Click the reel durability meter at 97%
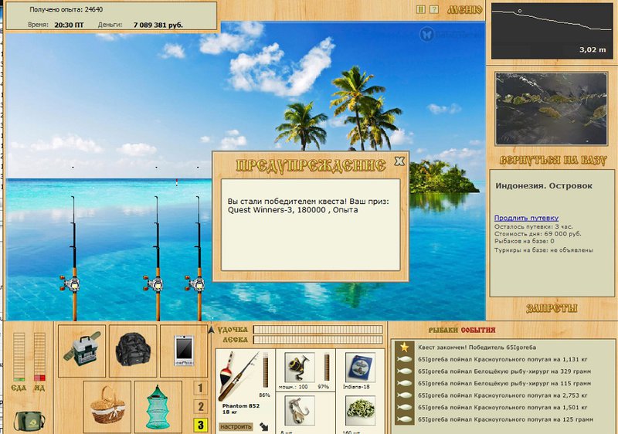Viewport: 618px width, 434px height. coord(327,367)
